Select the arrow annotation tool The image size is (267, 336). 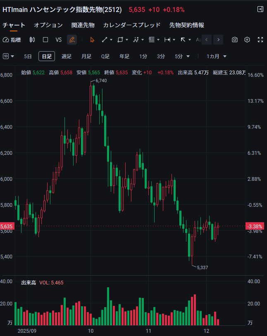183,40
